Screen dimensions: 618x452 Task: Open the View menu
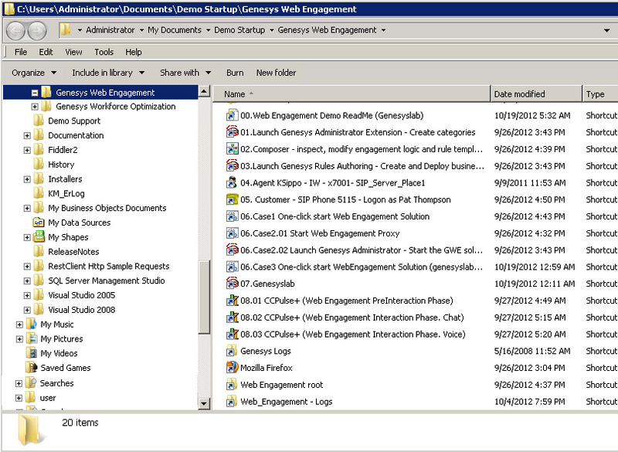tap(73, 53)
